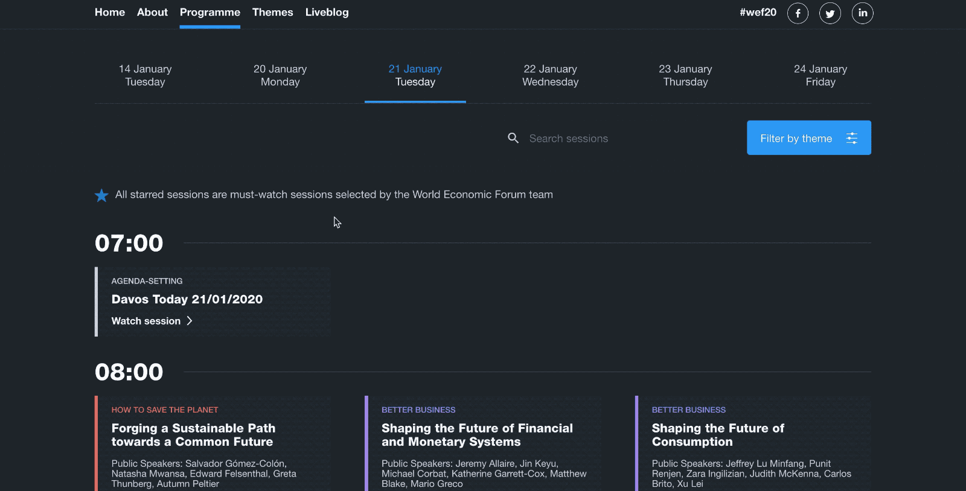Open the Themes page
Viewport: 966px width, 491px height.
[x=272, y=12]
